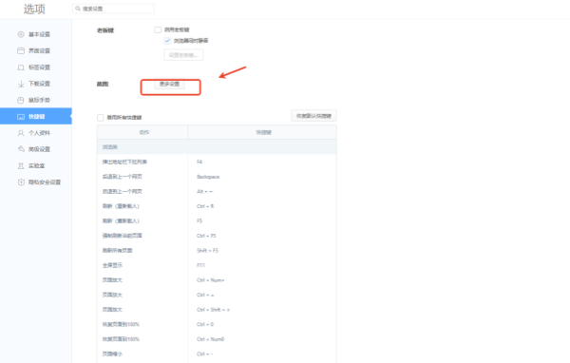Click 页面放大 label in the Ctrl + Num+ row
570x363 pixels.
point(112,280)
